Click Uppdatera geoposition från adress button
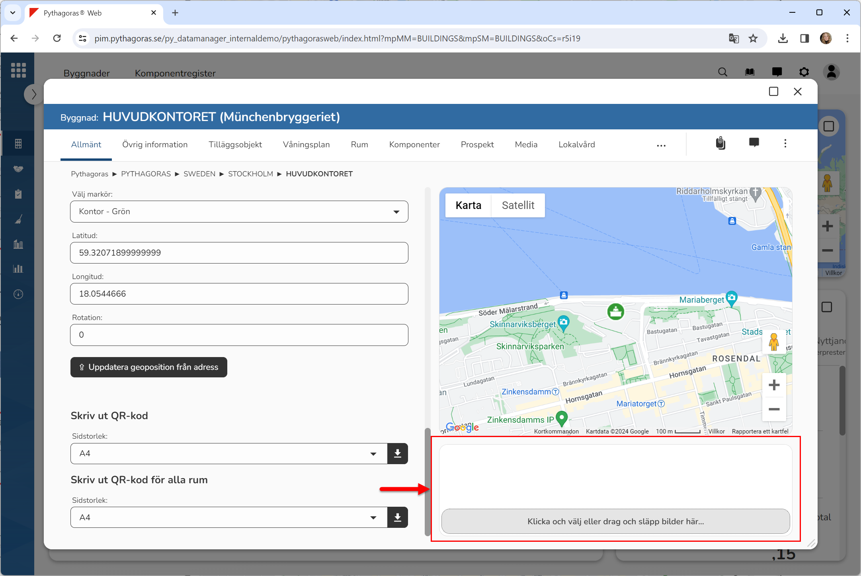The height and width of the screenshot is (576, 861). pos(149,367)
